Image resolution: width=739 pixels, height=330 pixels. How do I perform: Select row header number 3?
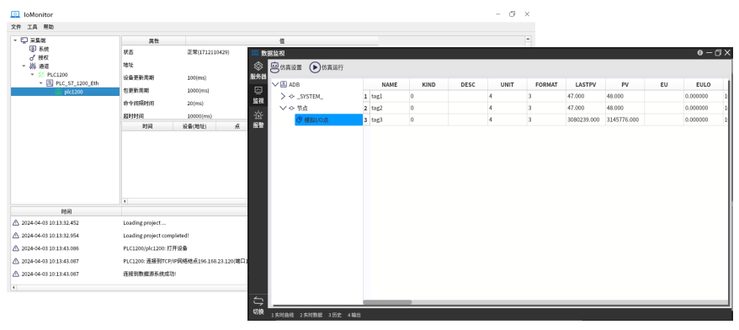[366, 120]
